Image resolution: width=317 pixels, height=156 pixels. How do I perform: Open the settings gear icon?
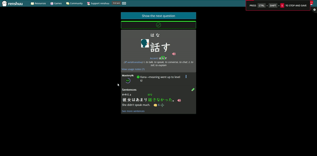pos(314,10)
